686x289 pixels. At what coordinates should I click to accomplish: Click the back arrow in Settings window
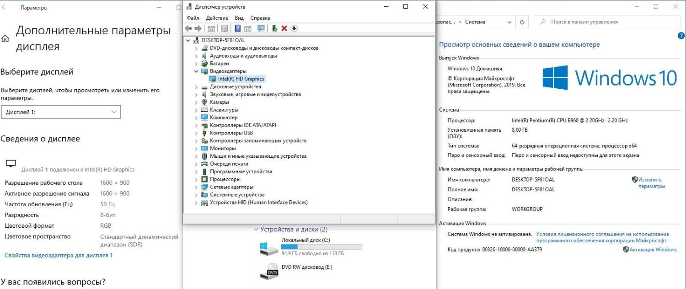click(5, 8)
